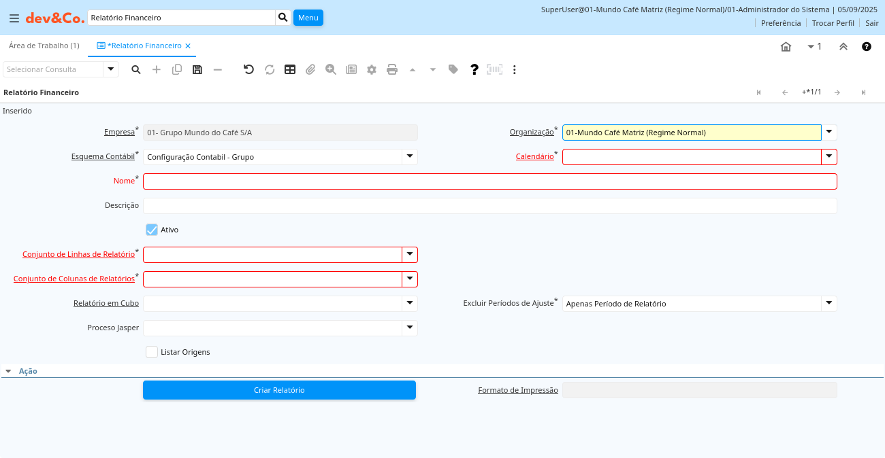Click the Undo changes icon
The width and height of the screenshot is (885, 458).
248,69
